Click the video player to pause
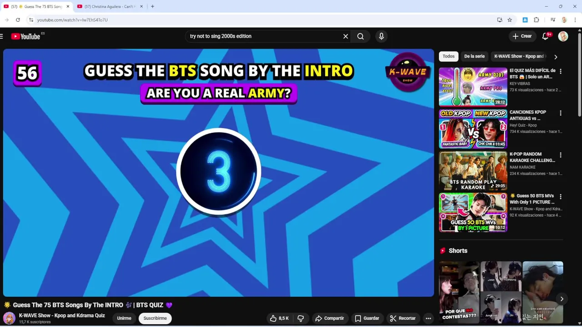582x327 pixels. (x=218, y=173)
